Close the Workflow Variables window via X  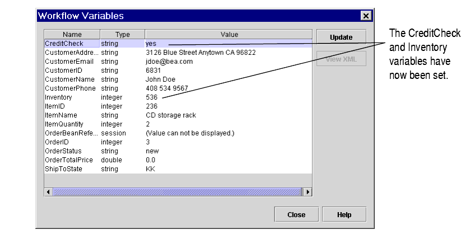point(366,16)
